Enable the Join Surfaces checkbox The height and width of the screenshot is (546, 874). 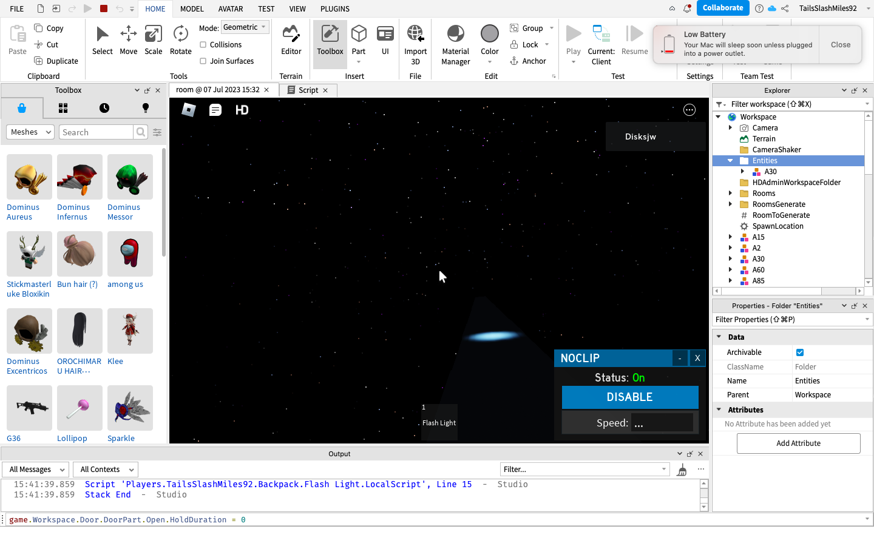click(x=202, y=61)
